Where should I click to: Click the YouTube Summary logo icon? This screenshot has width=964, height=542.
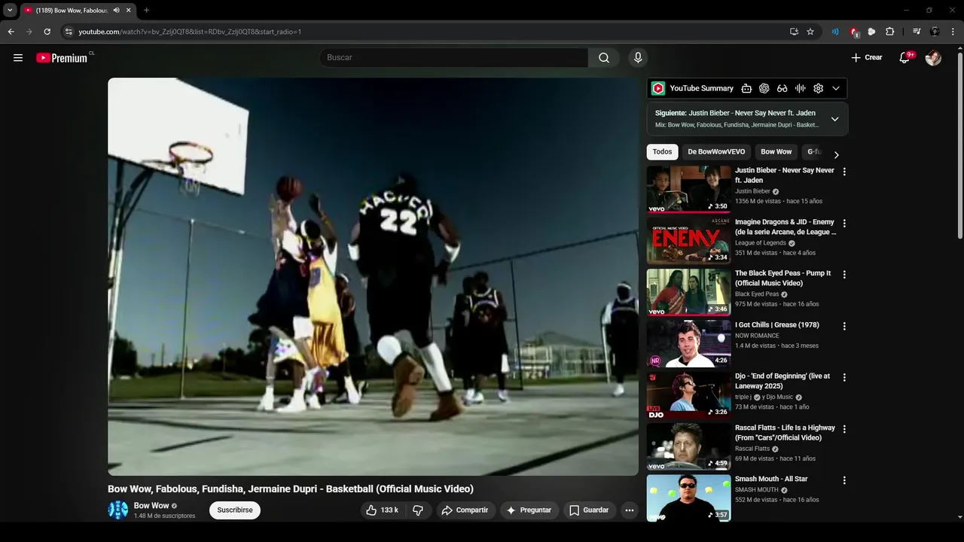coord(658,88)
